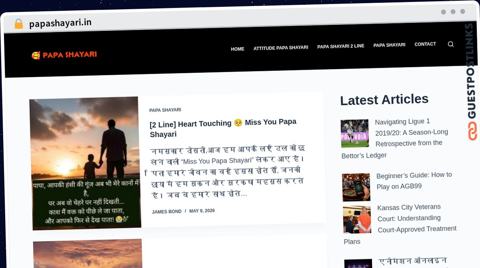Open the Miss You Papa Shayari article title
The image size is (480, 268).
[x=223, y=128]
